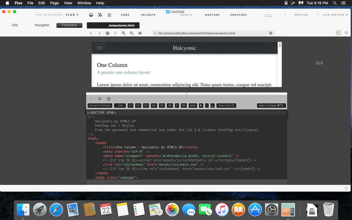The height and width of the screenshot is (220, 352).
Task: Click Convert to Entities button
Action: tap(100, 105)
